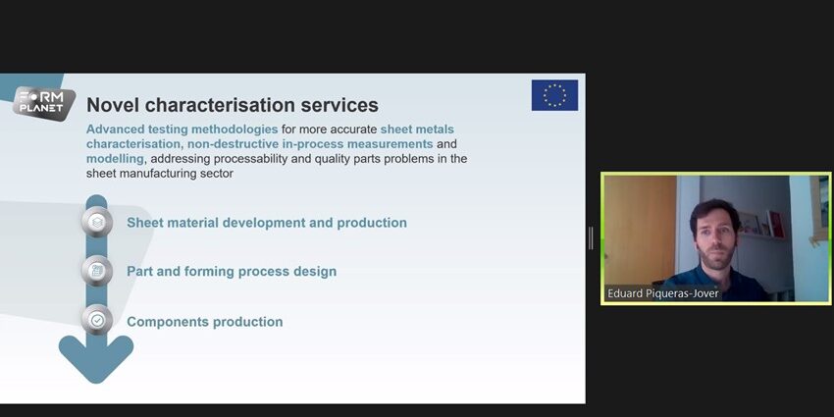Click the 'Advanced testing methodologies' highlighted phrase
The height and width of the screenshot is (417, 834).
(182, 130)
